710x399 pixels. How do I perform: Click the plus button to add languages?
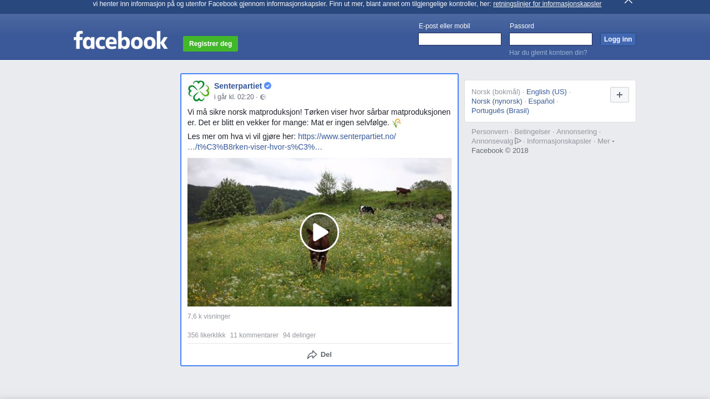620,95
